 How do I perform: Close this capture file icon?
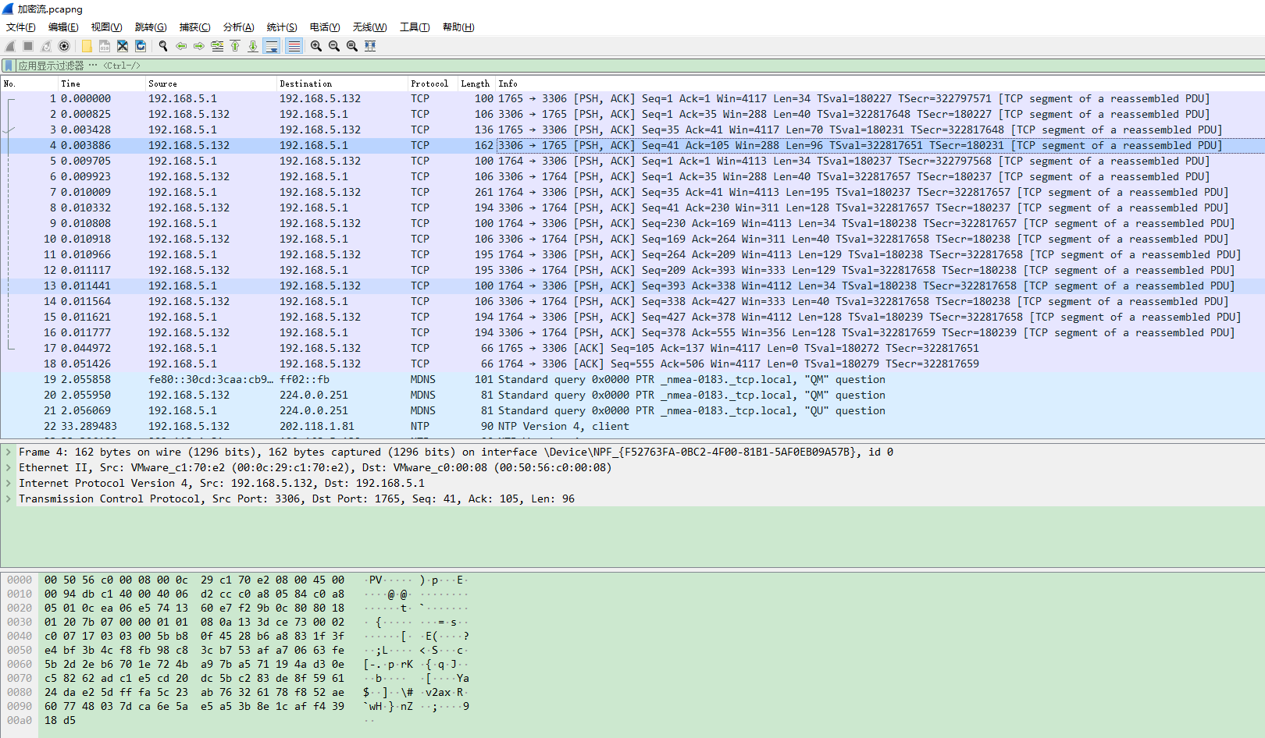point(123,46)
